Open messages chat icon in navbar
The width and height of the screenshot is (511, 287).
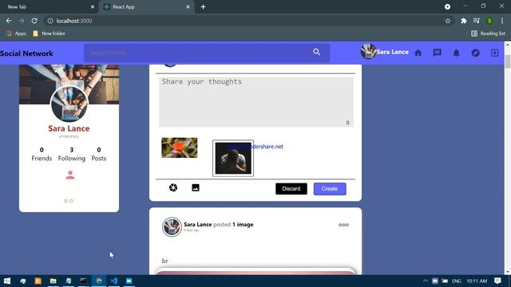[x=437, y=53]
